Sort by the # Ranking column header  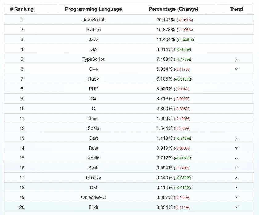(x=22, y=9)
